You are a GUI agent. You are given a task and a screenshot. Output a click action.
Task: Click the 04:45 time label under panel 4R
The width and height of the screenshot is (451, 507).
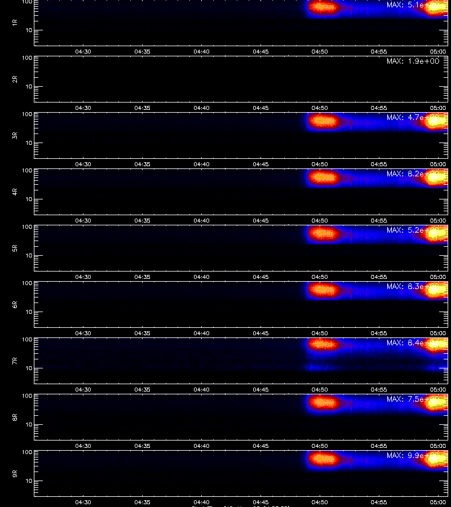[261, 220]
